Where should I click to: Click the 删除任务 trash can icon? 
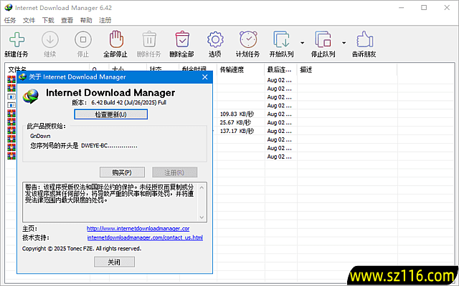tap(149, 39)
